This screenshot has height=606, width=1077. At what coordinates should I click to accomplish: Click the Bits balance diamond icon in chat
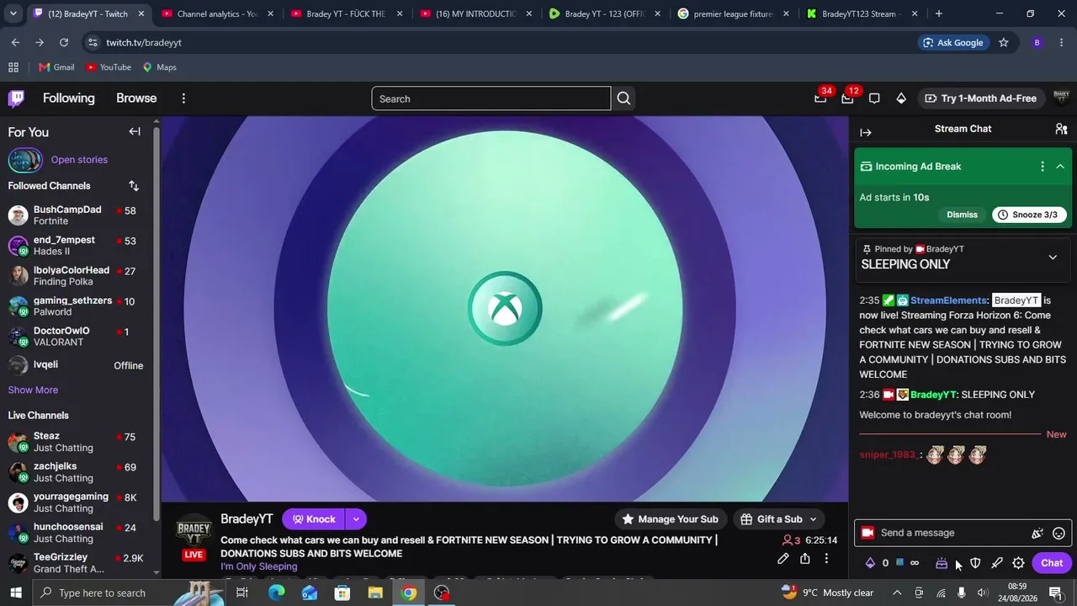(x=871, y=563)
